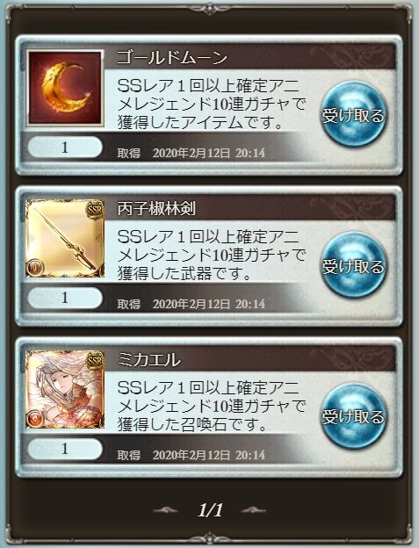
Task: Select the ゴールドムーン title bar
Action: [x=249, y=58]
